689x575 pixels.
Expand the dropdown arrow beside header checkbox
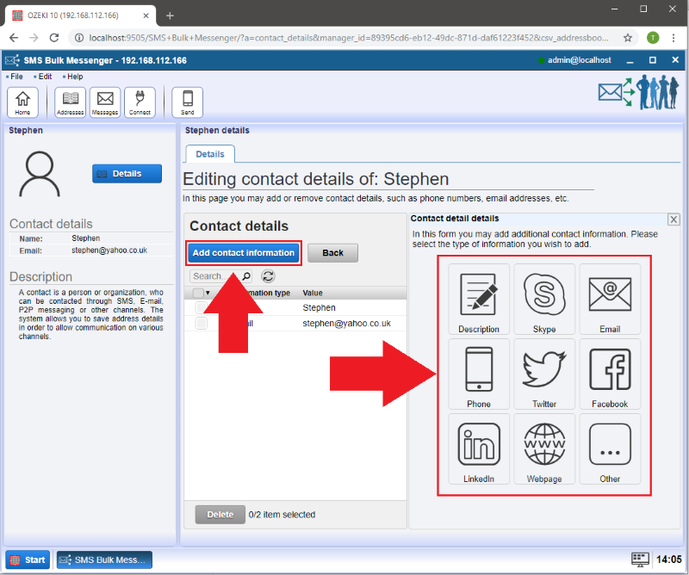coord(208,294)
